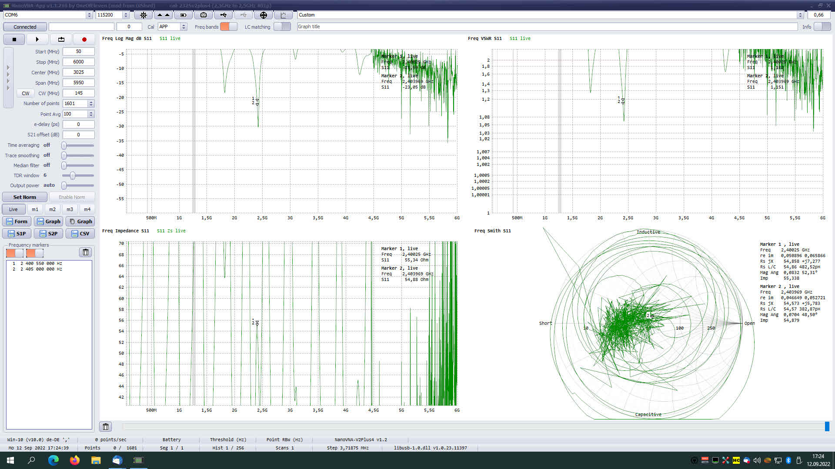
Task: Click the double up-arrow toolbar icon
Action: (x=163, y=15)
